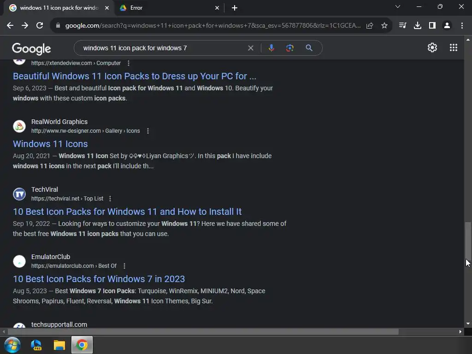
Task: Open the Google apps grid
Action: pyautogui.click(x=454, y=47)
